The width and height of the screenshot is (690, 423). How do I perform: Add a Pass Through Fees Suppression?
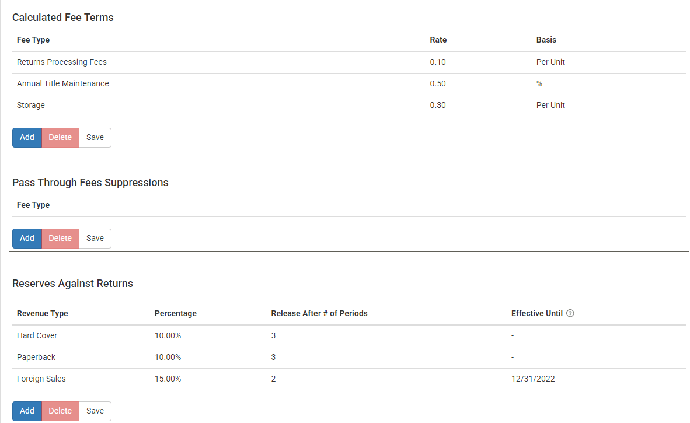coord(27,238)
